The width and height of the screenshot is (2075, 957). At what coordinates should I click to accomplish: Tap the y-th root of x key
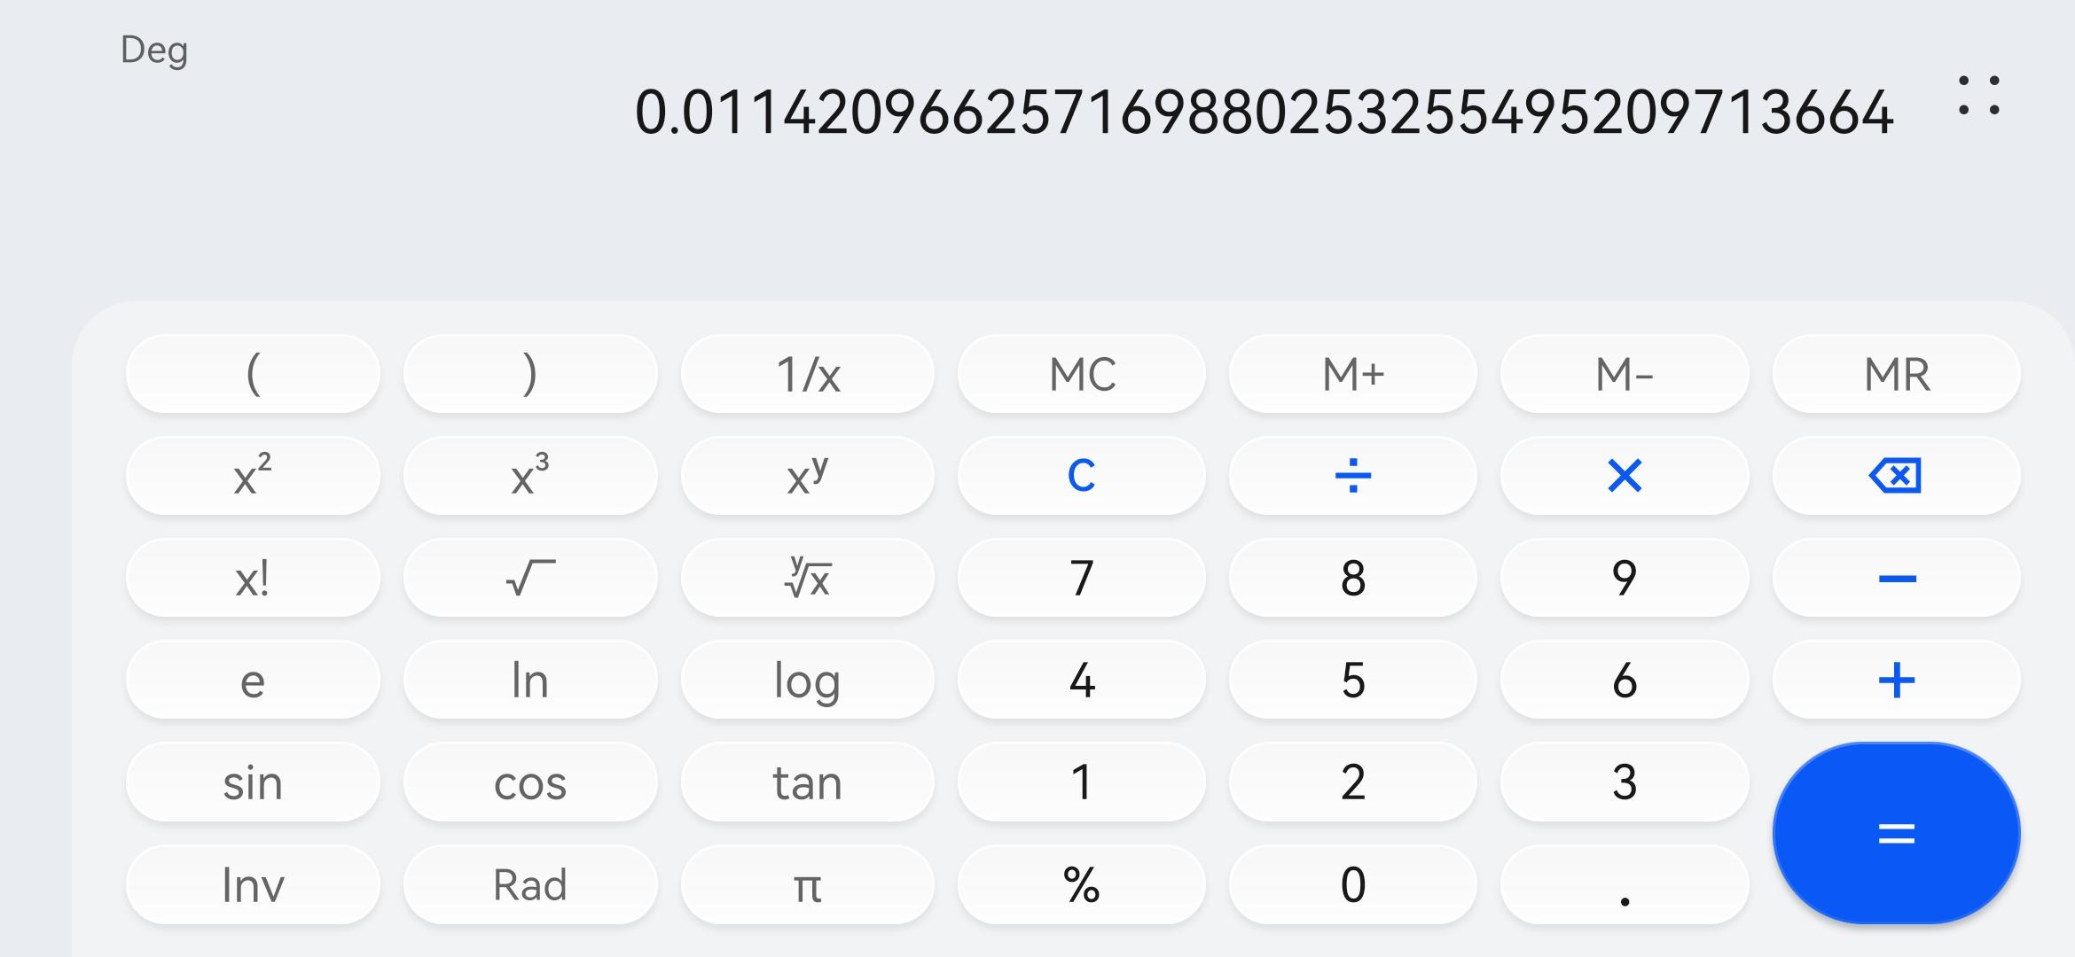coord(807,579)
